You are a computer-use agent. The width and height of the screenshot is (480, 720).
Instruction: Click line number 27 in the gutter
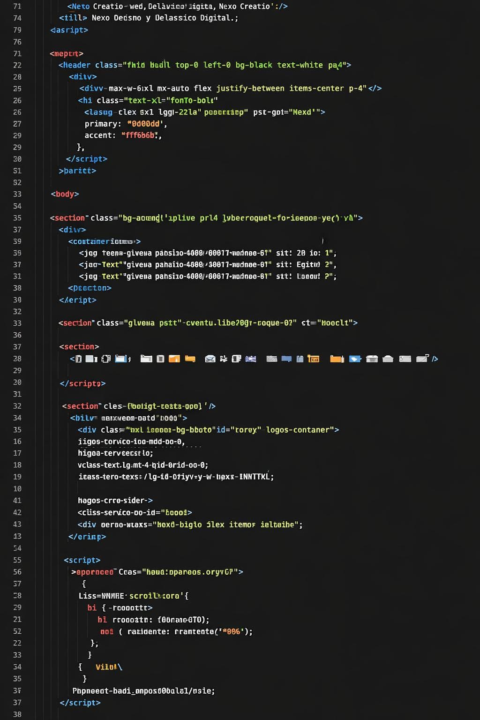[17, 124]
